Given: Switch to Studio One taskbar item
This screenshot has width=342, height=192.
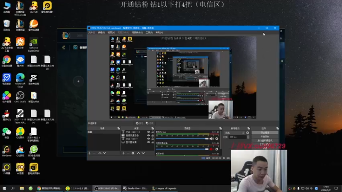Looking at the screenshot, I should [135, 188].
